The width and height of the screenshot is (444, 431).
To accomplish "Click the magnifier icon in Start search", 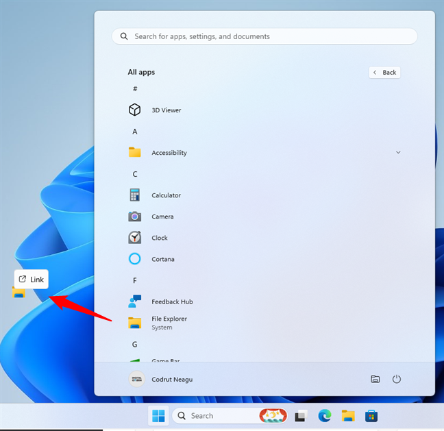I will 124,36.
